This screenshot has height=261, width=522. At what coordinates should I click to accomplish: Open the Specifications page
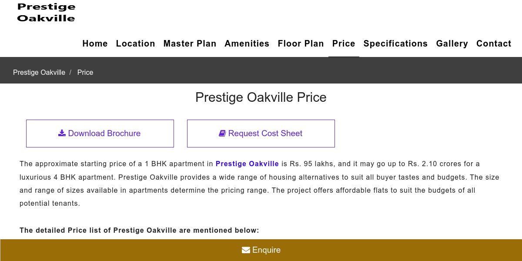point(395,43)
